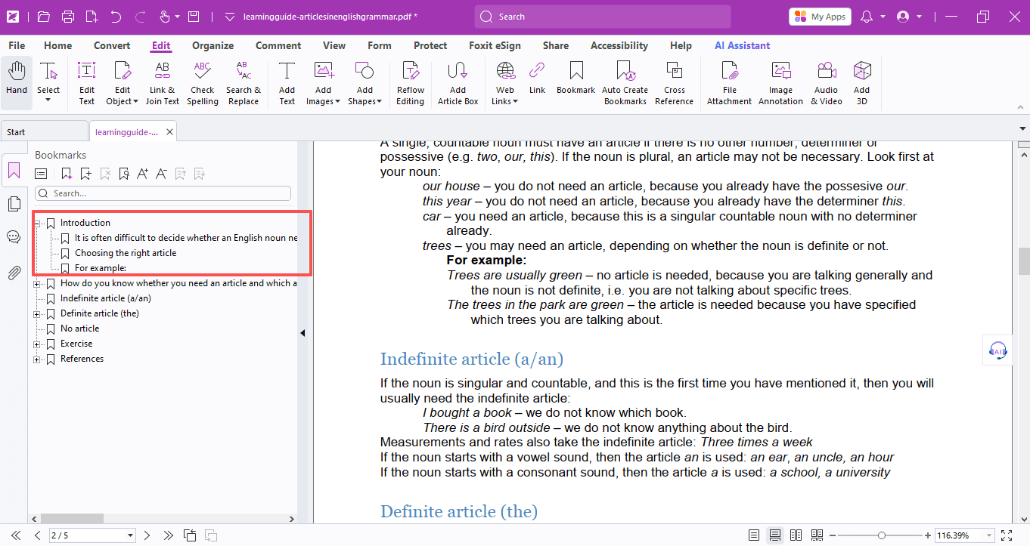Click Add Article Box
1030x546 pixels.
click(x=458, y=83)
